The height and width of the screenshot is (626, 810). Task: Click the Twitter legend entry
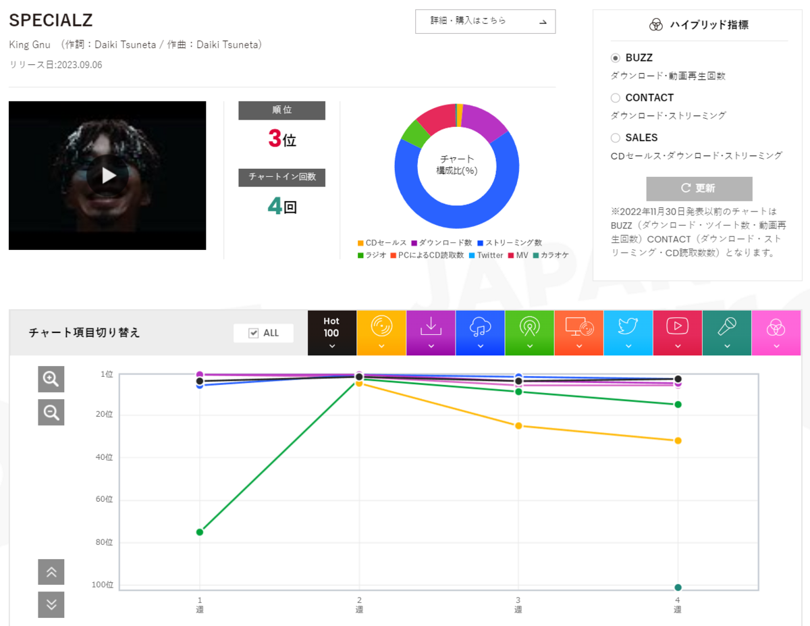tap(486, 255)
